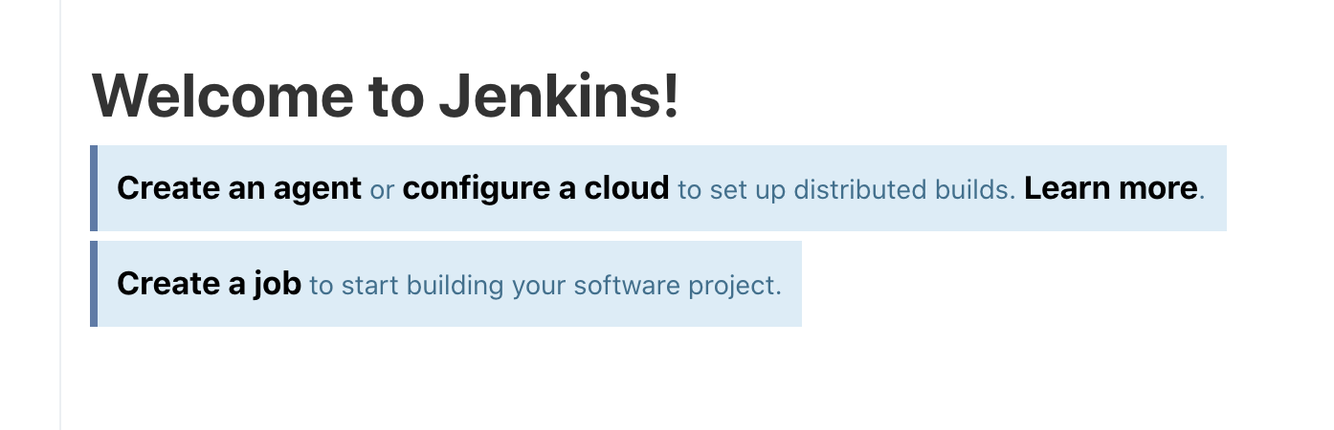Viewport: 1334px width, 430px height.
Task: Select the "Create a job" link
Action: [x=209, y=284]
